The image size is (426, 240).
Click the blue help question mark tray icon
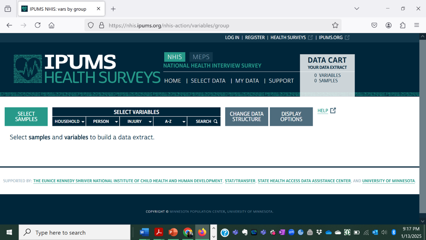pyautogui.click(x=225, y=232)
